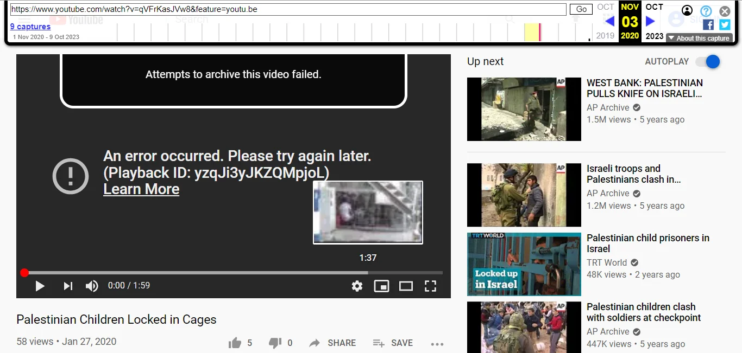The width and height of the screenshot is (742, 353).
Task: Open the player Settings gear
Action: pos(357,286)
